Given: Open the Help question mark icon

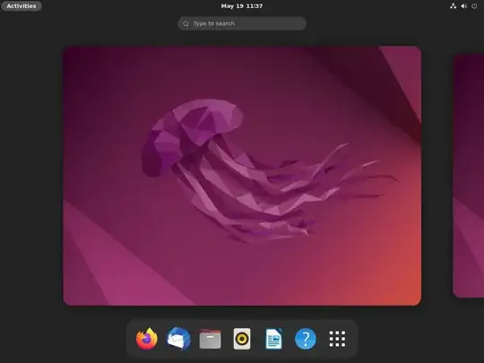Looking at the screenshot, I should tap(306, 339).
